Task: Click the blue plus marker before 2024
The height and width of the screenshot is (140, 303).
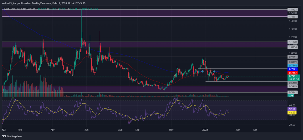Action: coord(202,71)
